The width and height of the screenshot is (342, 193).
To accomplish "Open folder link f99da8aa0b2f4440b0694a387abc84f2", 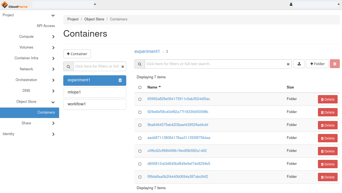I will pos(178,176).
